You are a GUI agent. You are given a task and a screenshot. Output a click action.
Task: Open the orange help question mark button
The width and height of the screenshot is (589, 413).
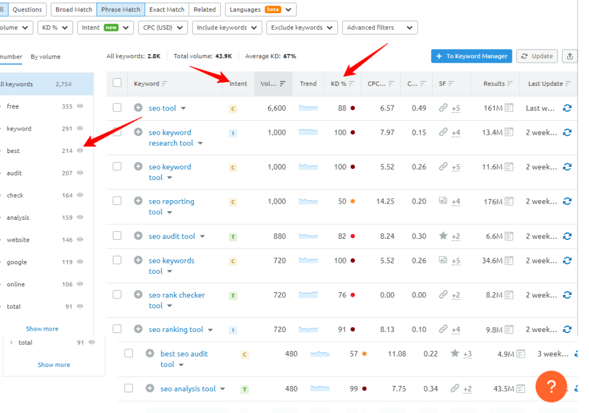[x=551, y=387]
